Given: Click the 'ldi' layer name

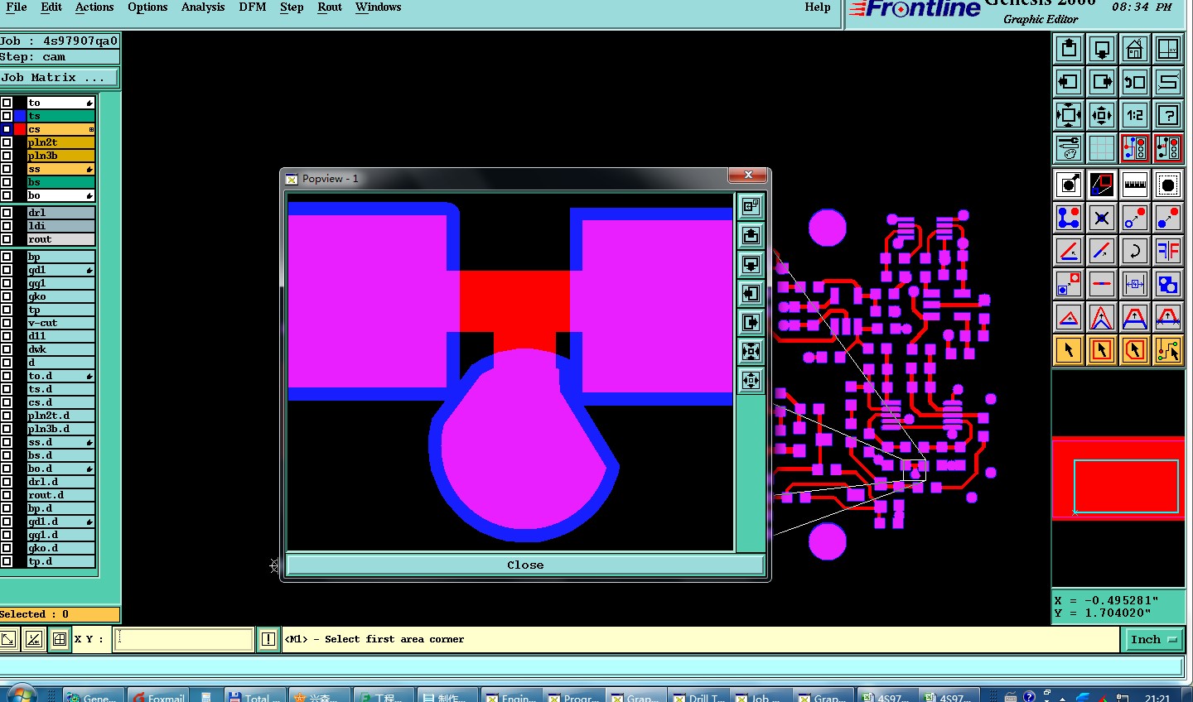Looking at the screenshot, I should [60, 226].
